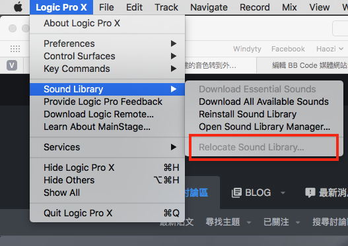Screen dimensions: 348x246
Task: Open the Apple menu
Action: 18,7
